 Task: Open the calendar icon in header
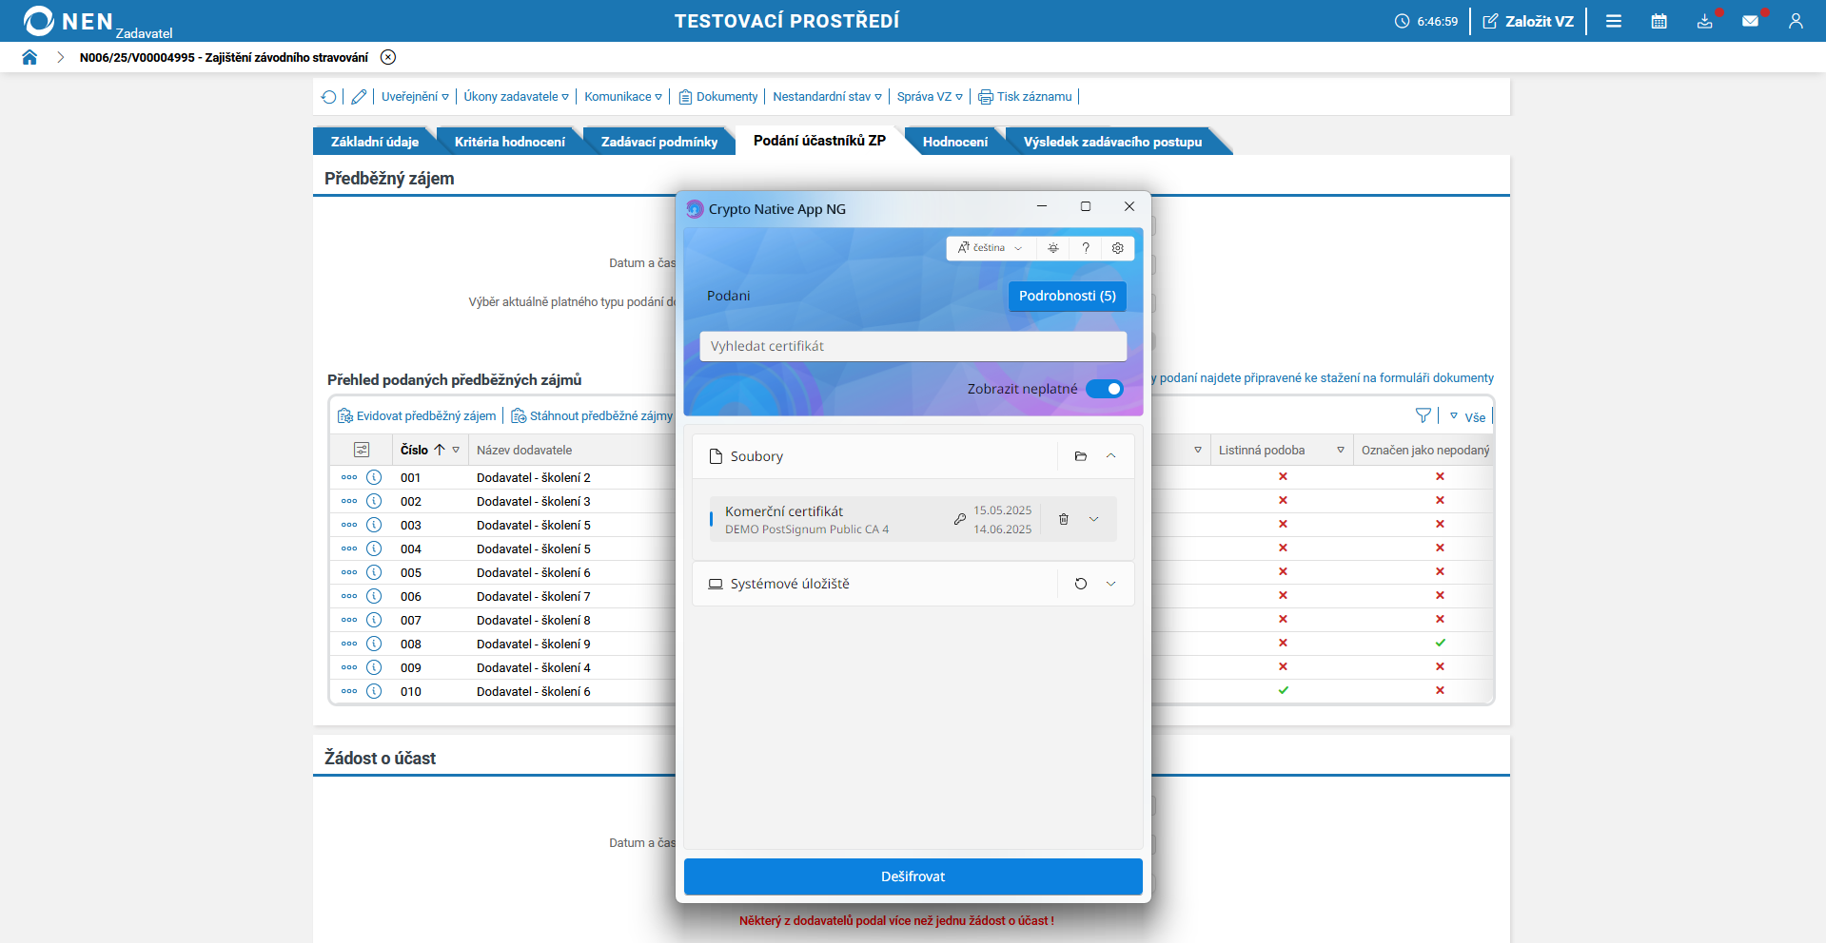[1659, 21]
